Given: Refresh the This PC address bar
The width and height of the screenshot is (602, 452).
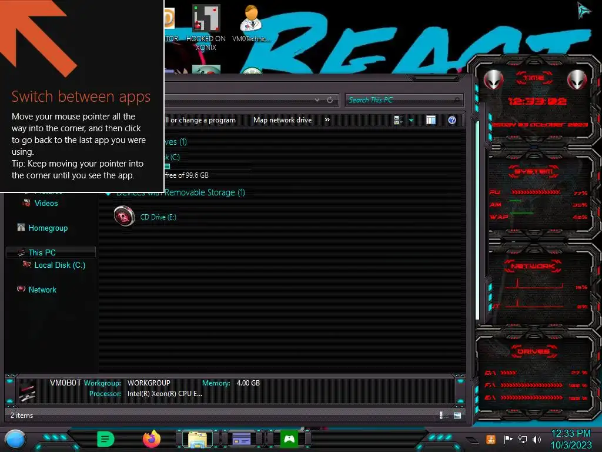Looking at the screenshot, I should pos(330,100).
